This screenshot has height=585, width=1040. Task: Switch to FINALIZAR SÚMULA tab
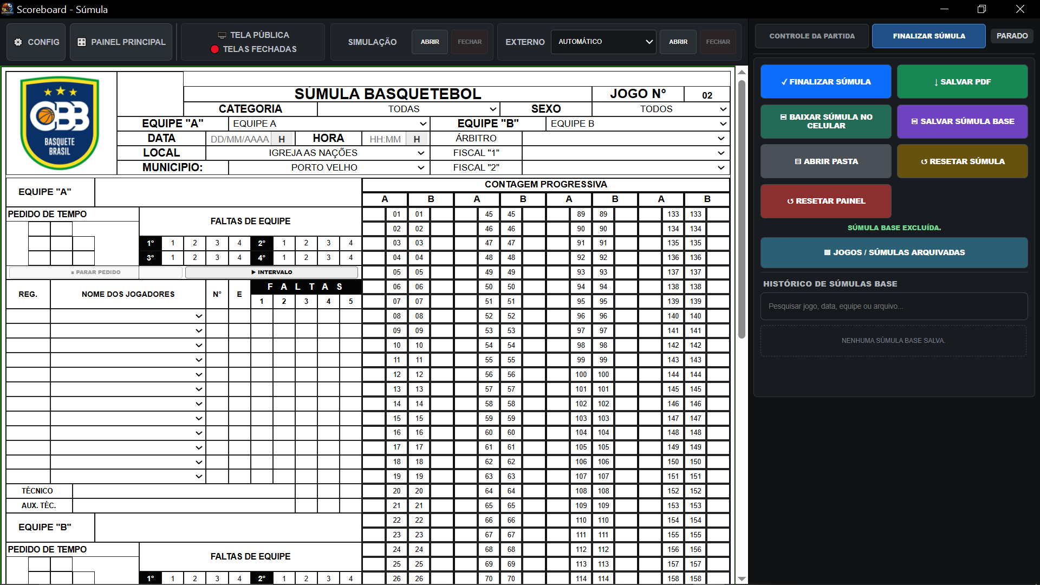(x=929, y=36)
